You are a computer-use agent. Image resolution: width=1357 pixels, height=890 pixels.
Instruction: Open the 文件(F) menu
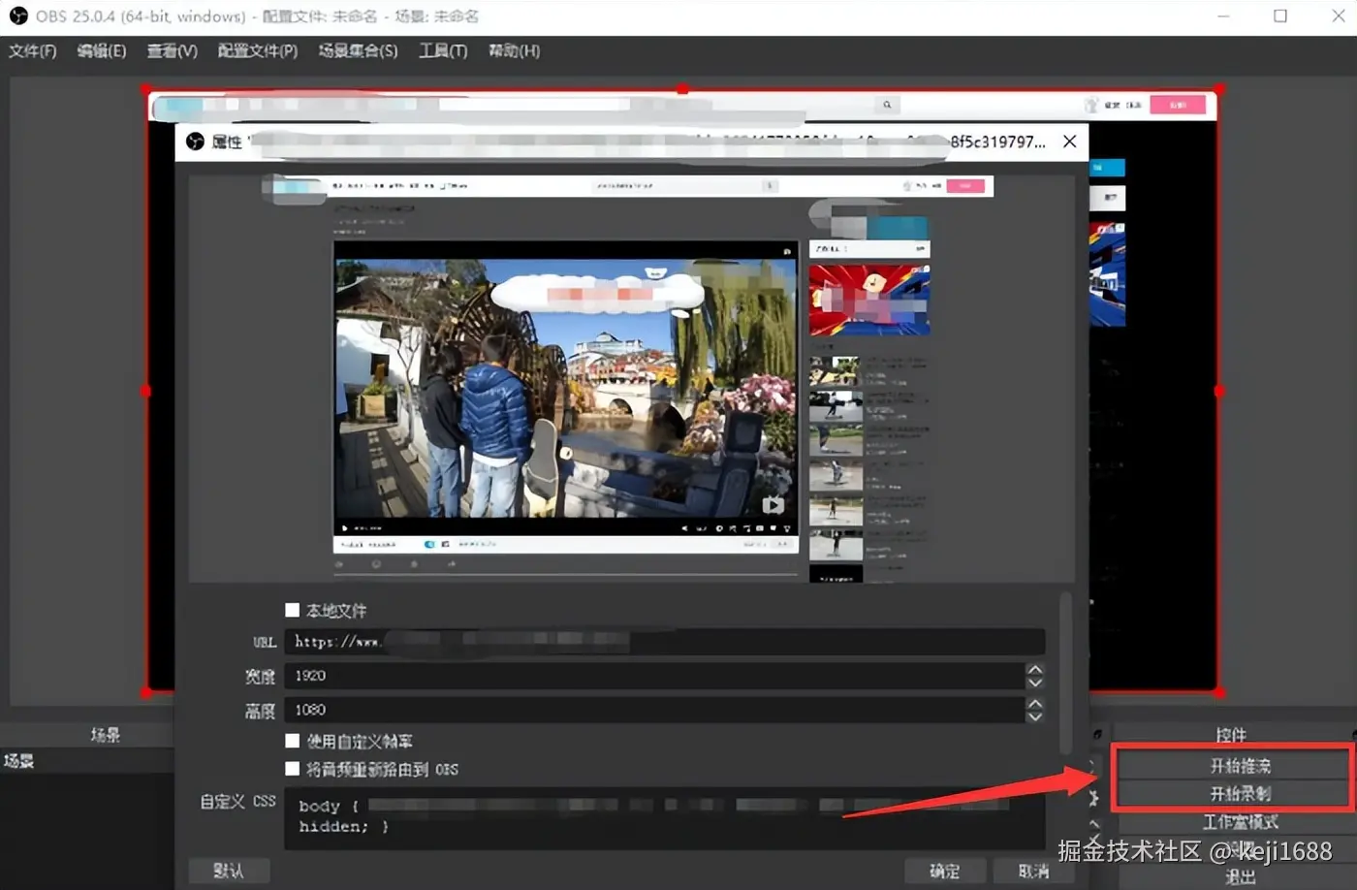tap(33, 50)
